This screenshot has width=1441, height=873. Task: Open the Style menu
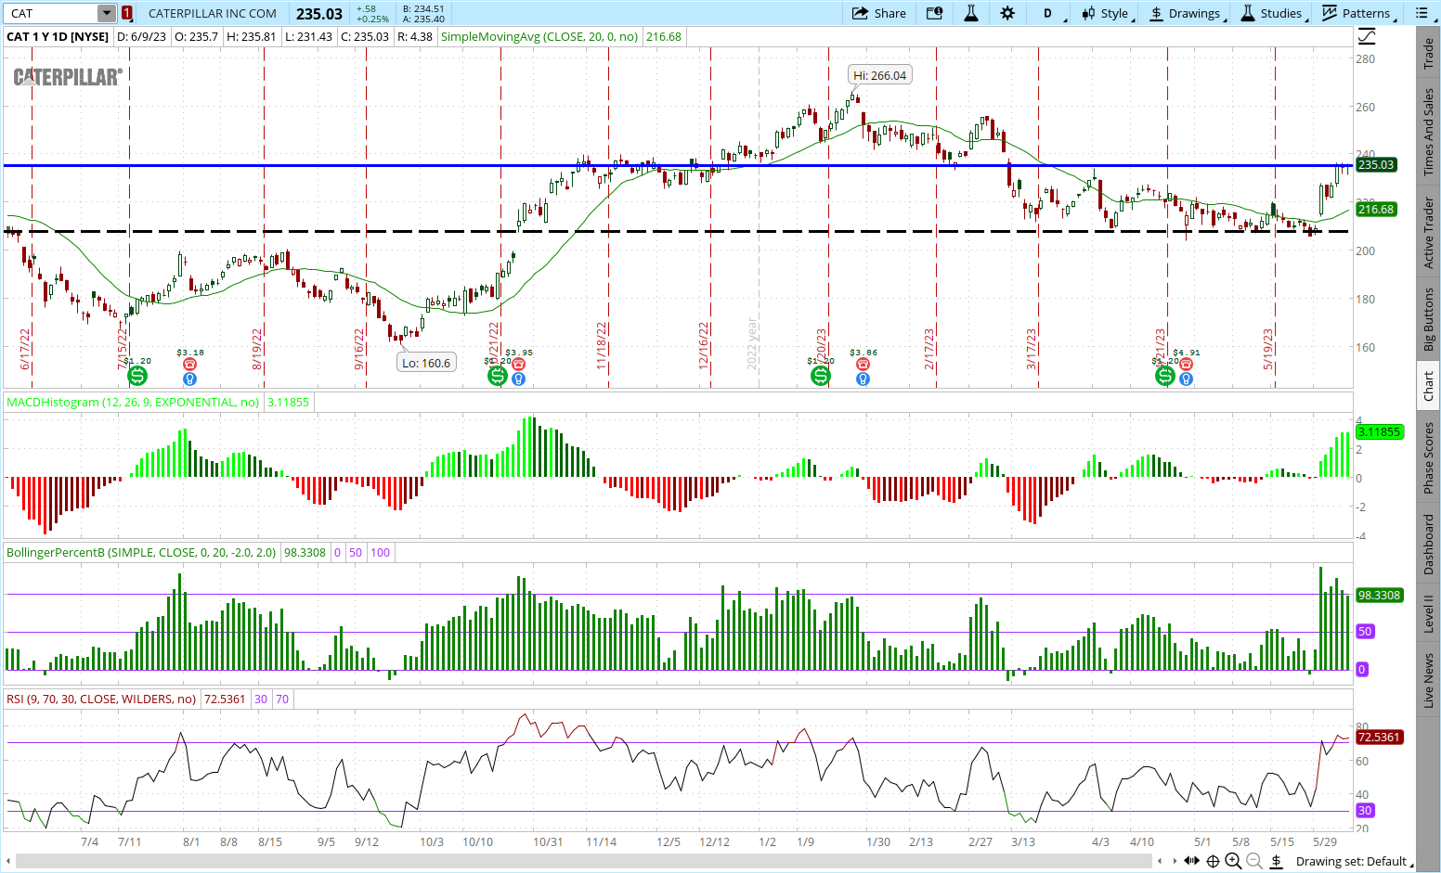click(x=1105, y=13)
